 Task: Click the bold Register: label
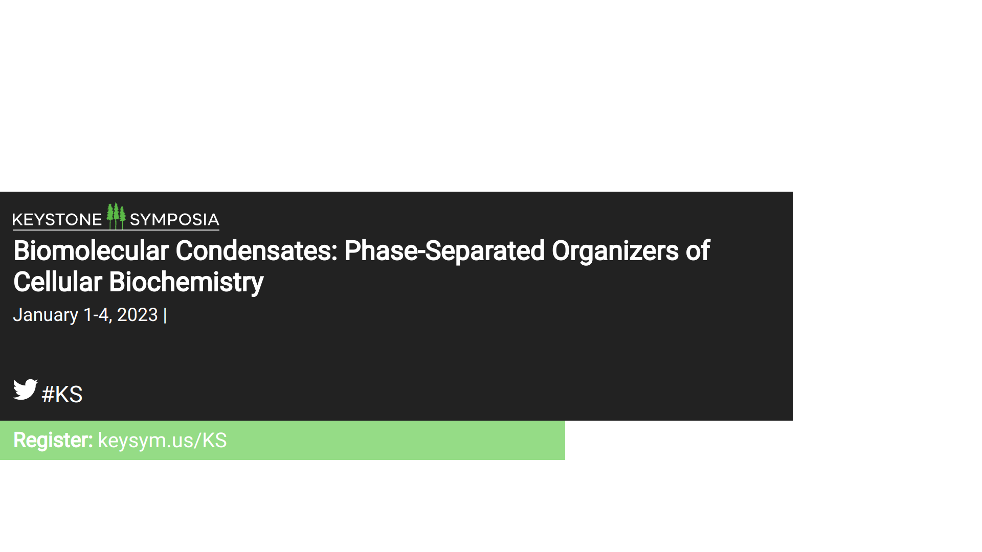coord(53,441)
